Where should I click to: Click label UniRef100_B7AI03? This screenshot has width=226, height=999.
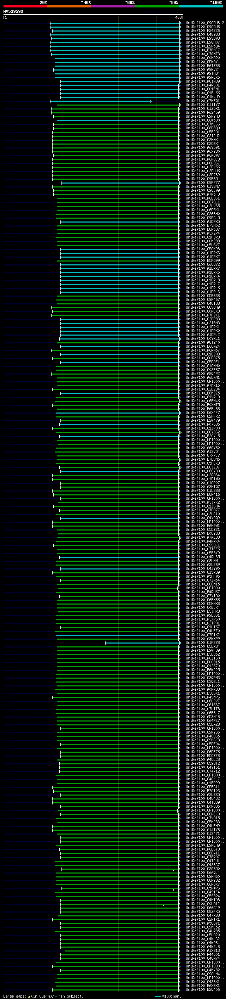[x=203, y=791]
